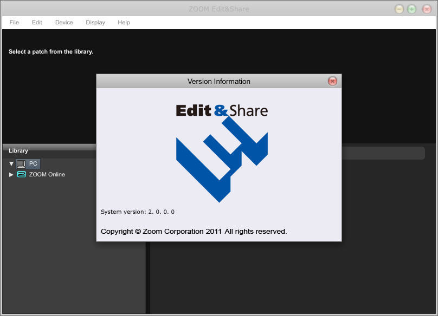Screen dimensions: 438x316
Task: Expand the ZOOM Online tree node
Action: click(11, 174)
